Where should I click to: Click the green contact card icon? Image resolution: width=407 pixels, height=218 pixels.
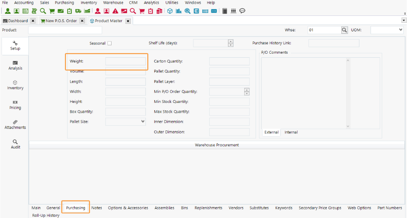16,11
